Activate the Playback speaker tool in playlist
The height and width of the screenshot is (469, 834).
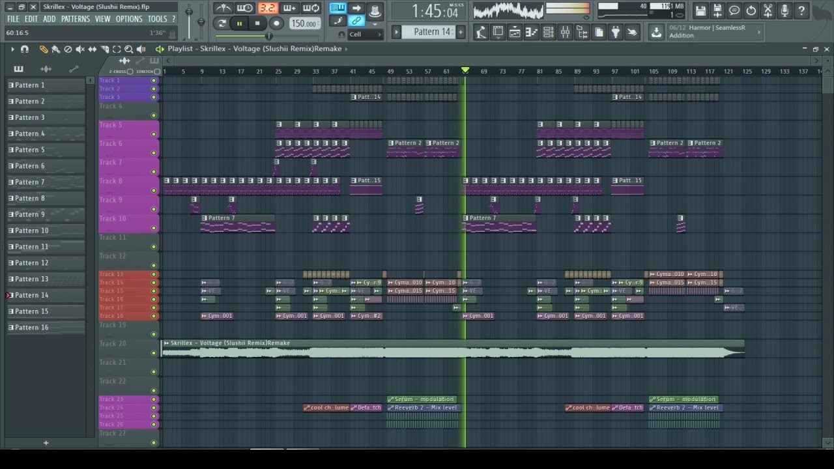coord(141,49)
